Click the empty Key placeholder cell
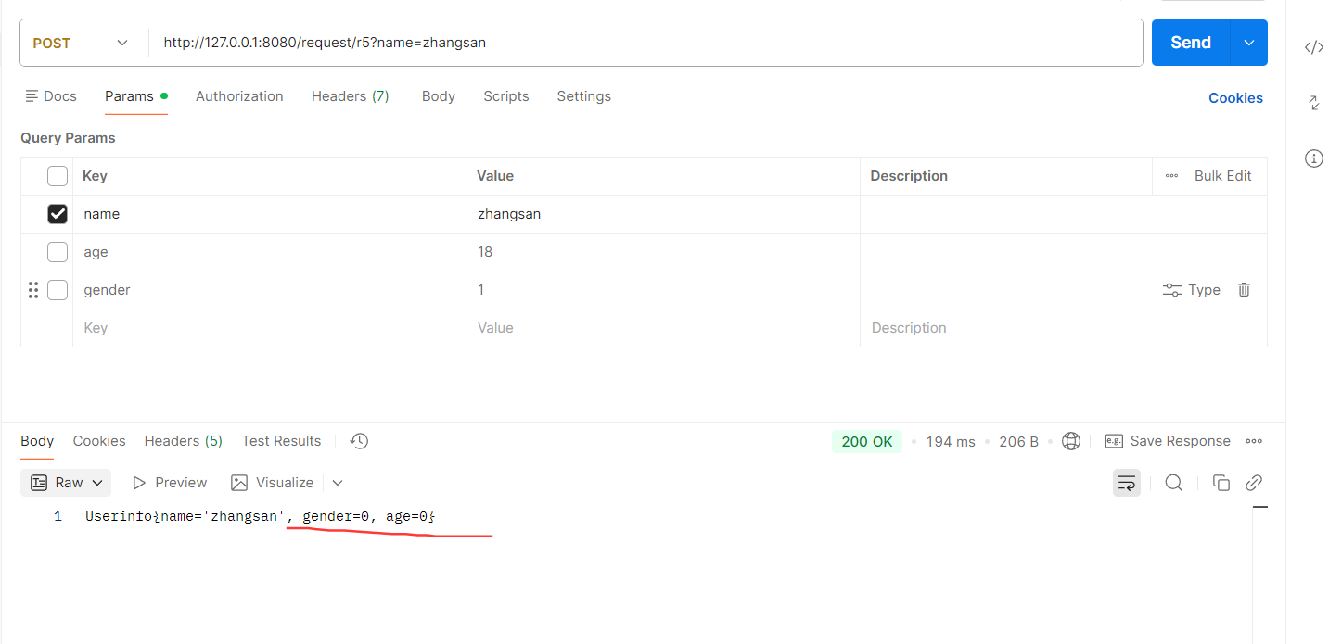The width and height of the screenshot is (1342, 644). [270, 328]
